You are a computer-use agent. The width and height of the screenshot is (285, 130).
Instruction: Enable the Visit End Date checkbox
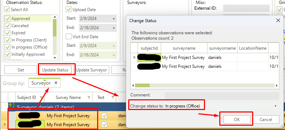click(x=69, y=36)
